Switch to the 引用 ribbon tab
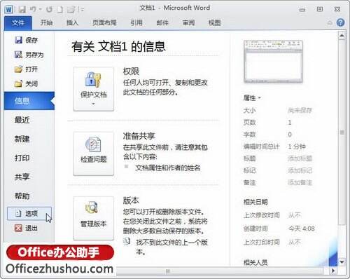This screenshot has width=350, height=279. (136, 22)
